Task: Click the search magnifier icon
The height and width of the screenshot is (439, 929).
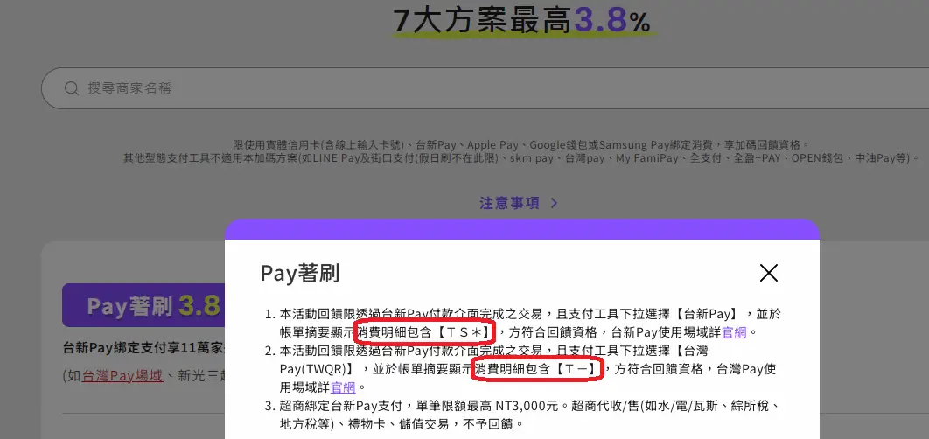Action: click(x=72, y=88)
